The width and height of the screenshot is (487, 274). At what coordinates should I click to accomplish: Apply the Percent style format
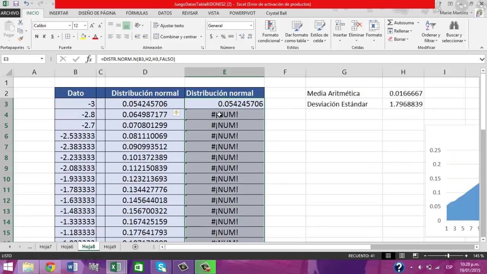tap(223, 37)
